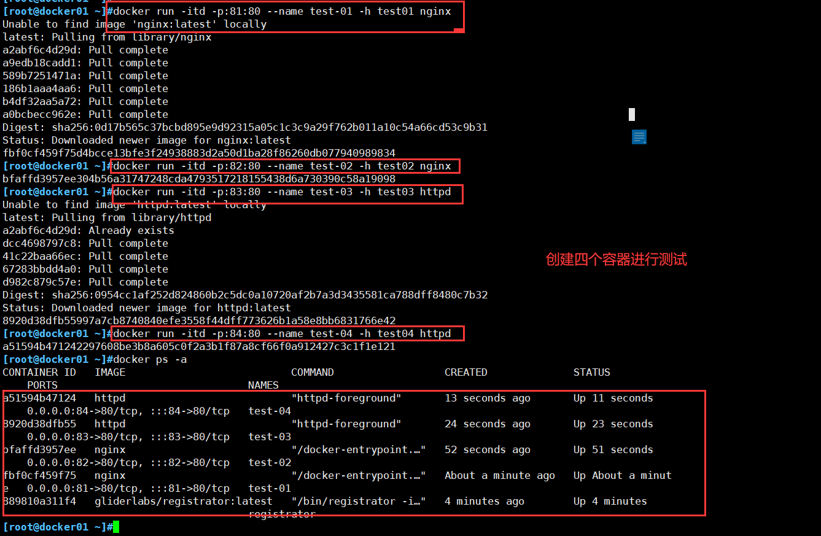Image resolution: width=821 pixels, height=536 pixels.
Task: Click the line "a2abf6c4d29d: Already exists"
Action: (x=88, y=230)
